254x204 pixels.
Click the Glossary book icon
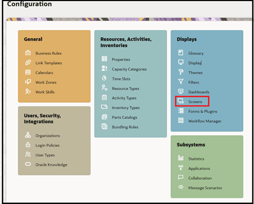coord(181,53)
